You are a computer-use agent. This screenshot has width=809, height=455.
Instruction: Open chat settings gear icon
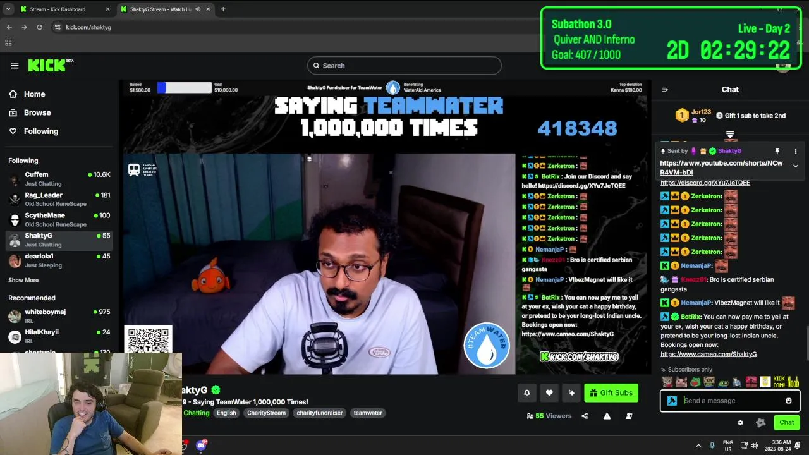[x=740, y=423]
